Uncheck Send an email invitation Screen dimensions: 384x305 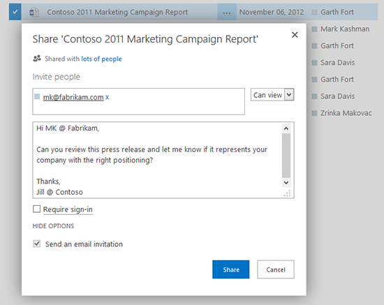point(37,244)
